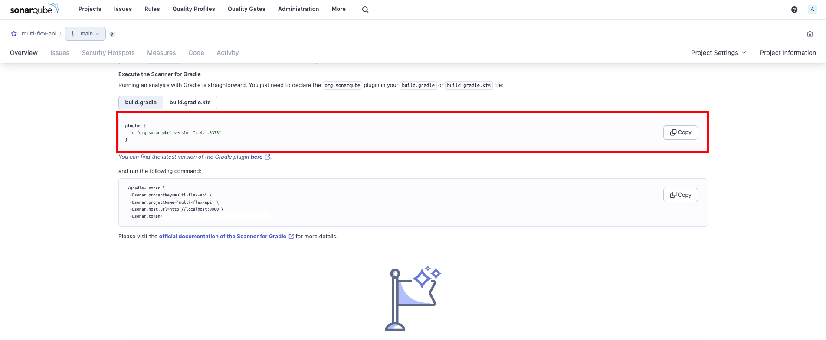Open Quality Profiles
The width and height of the screenshot is (826, 340).
pos(193,9)
